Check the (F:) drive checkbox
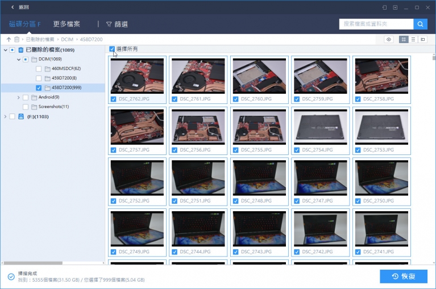Image resolution: width=436 pixels, height=289 pixels. [13, 116]
